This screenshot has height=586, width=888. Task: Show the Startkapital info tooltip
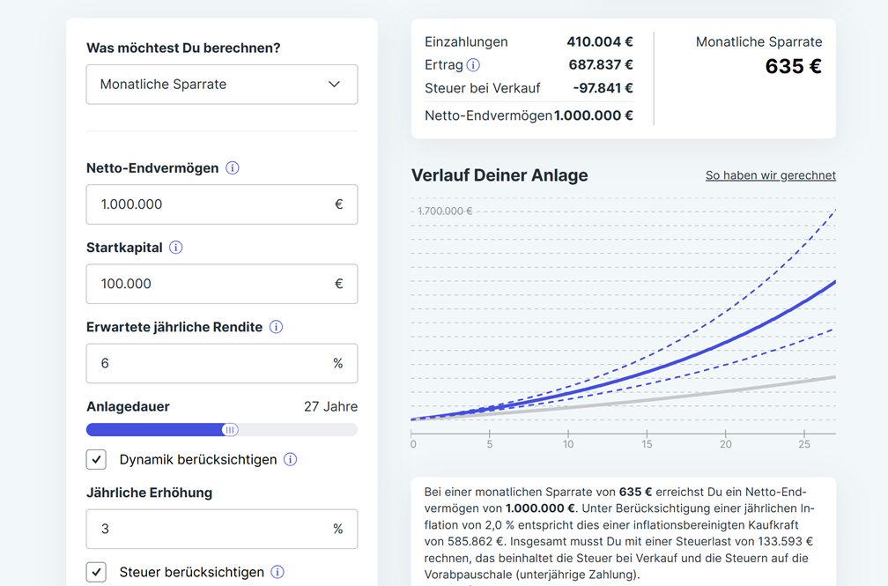click(175, 248)
